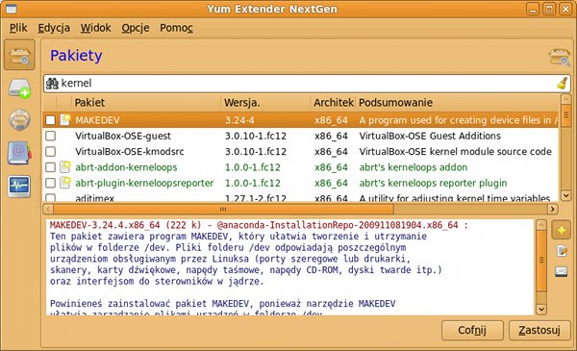
Task: Click the MAKEDEV package status icon
Action: pyautogui.click(x=65, y=120)
